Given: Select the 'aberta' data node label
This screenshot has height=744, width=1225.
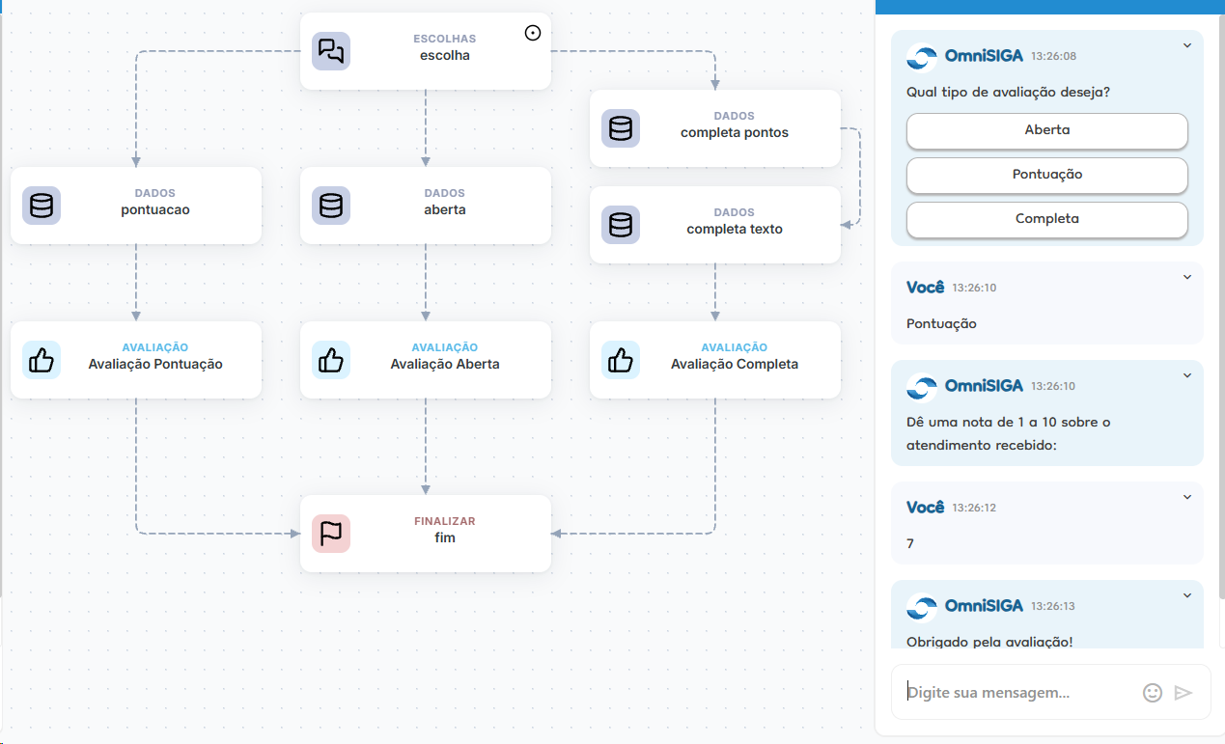Looking at the screenshot, I should pyautogui.click(x=445, y=210).
